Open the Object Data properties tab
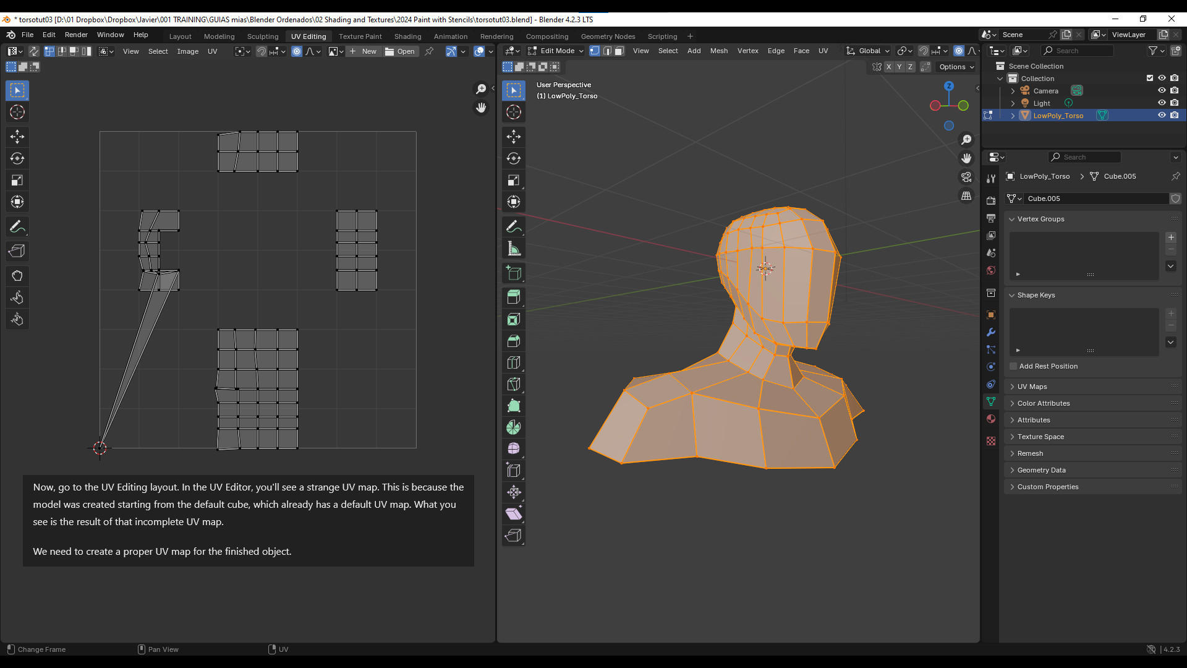The image size is (1187, 668). pos(991,401)
